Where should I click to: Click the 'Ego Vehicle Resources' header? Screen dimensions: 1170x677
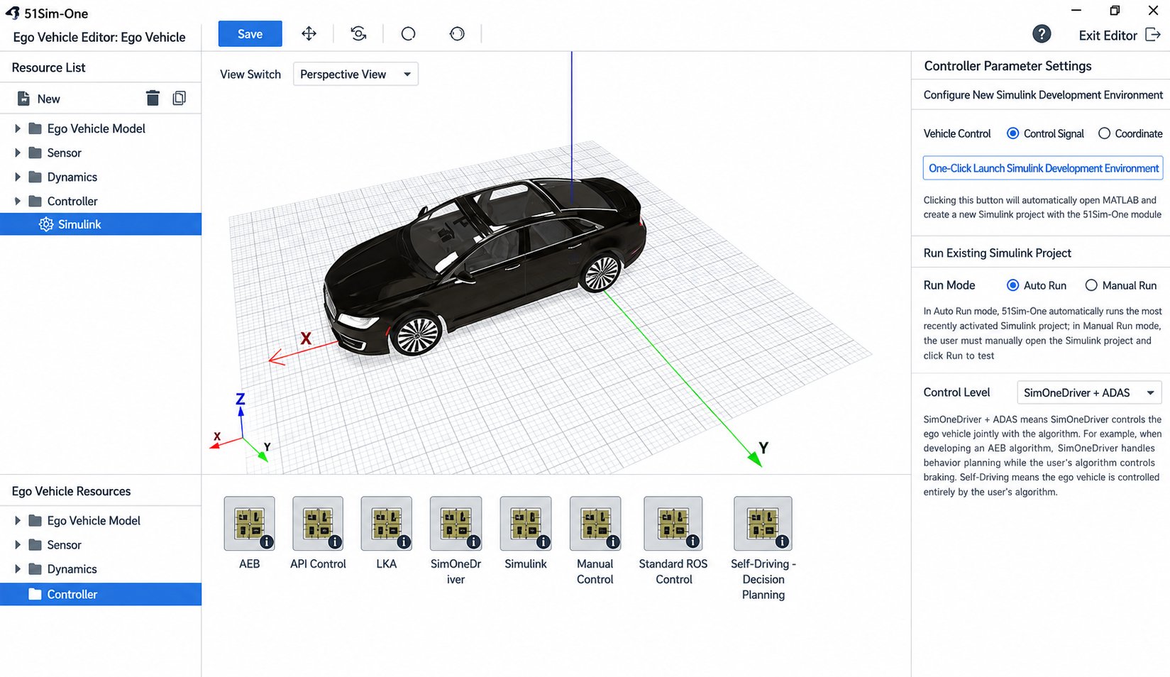71,491
